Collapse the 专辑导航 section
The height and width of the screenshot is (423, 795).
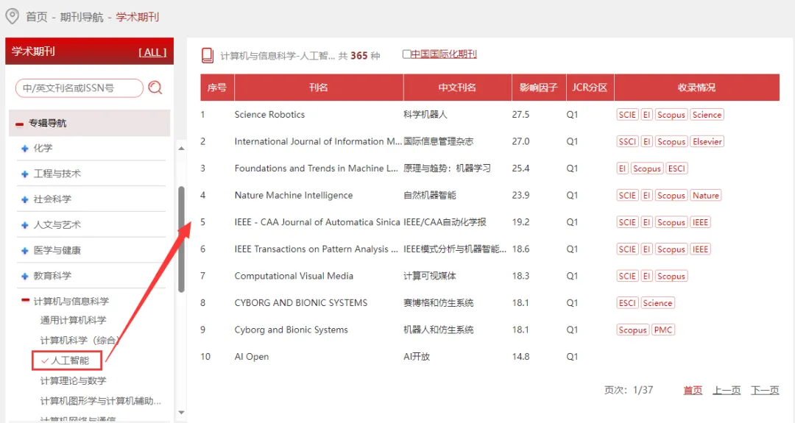tap(19, 124)
